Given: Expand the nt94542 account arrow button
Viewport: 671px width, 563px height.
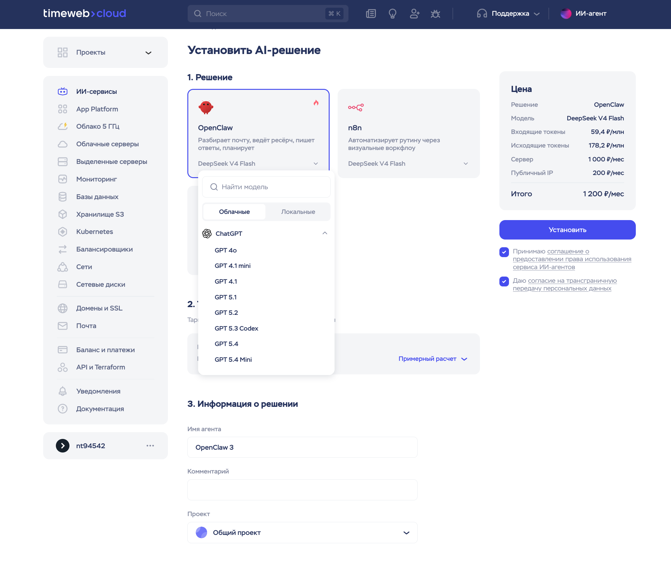Looking at the screenshot, I should coord(63,445).
